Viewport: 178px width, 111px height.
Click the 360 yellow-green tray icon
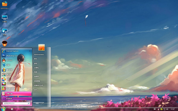point(161,109)
